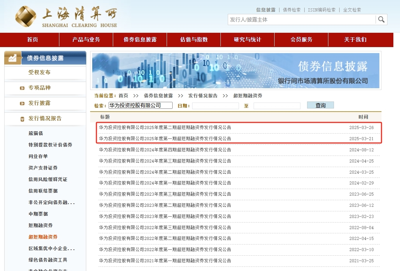
Task: Select 超短期融资券 in the sidebar
Action: point(43,237)
